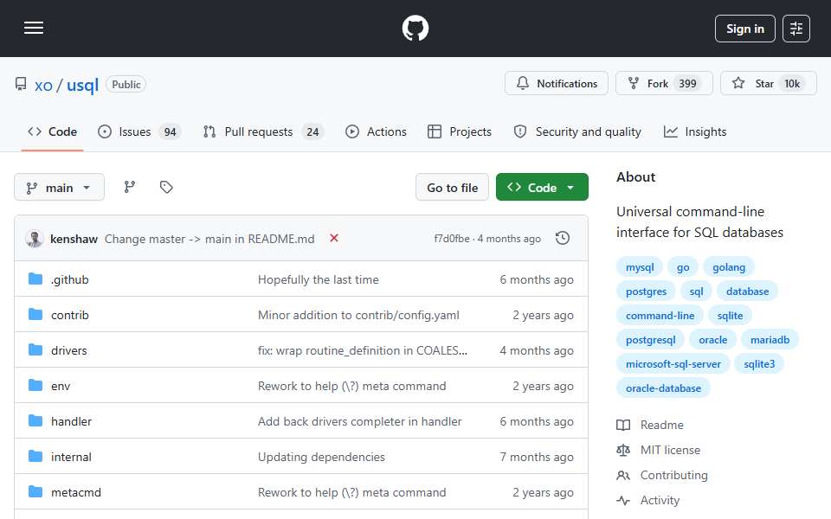Open Security and quality tab
Viewport: 831px width, 519px height.
tap(577, 131)
